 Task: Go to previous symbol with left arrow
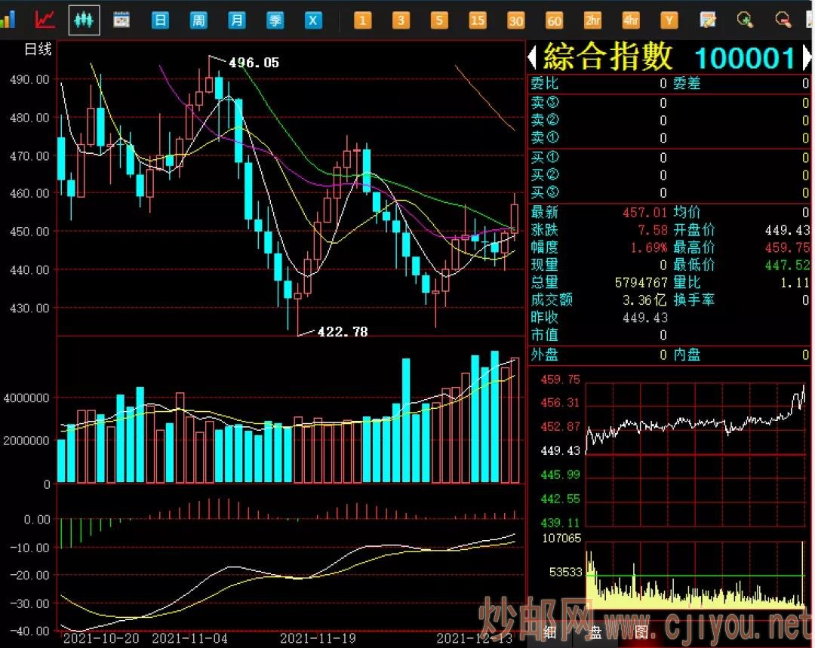531,57
